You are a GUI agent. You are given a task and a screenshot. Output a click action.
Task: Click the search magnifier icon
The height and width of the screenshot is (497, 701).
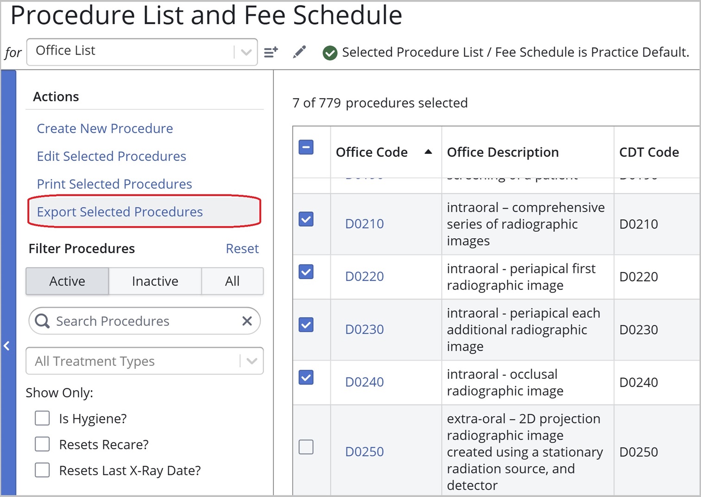tap(42, 321)
